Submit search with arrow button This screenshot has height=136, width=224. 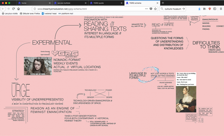pyautogui.click(x=184, y=9)
